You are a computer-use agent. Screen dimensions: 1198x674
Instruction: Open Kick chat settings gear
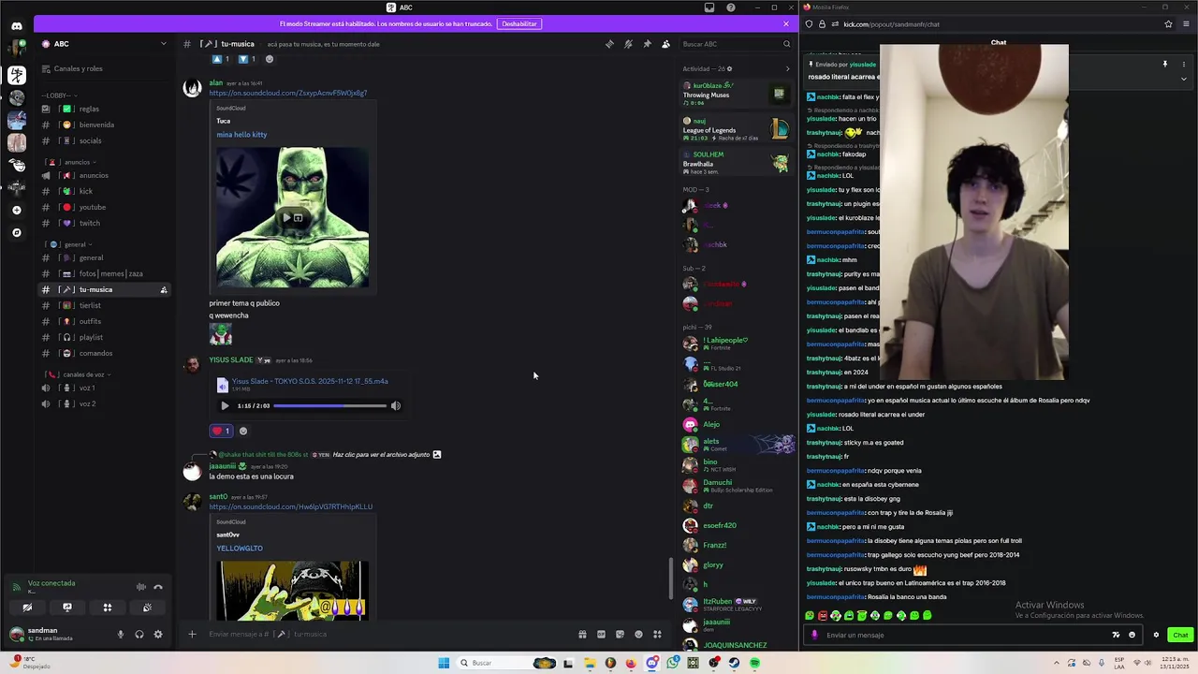[x=1156, y=635]
